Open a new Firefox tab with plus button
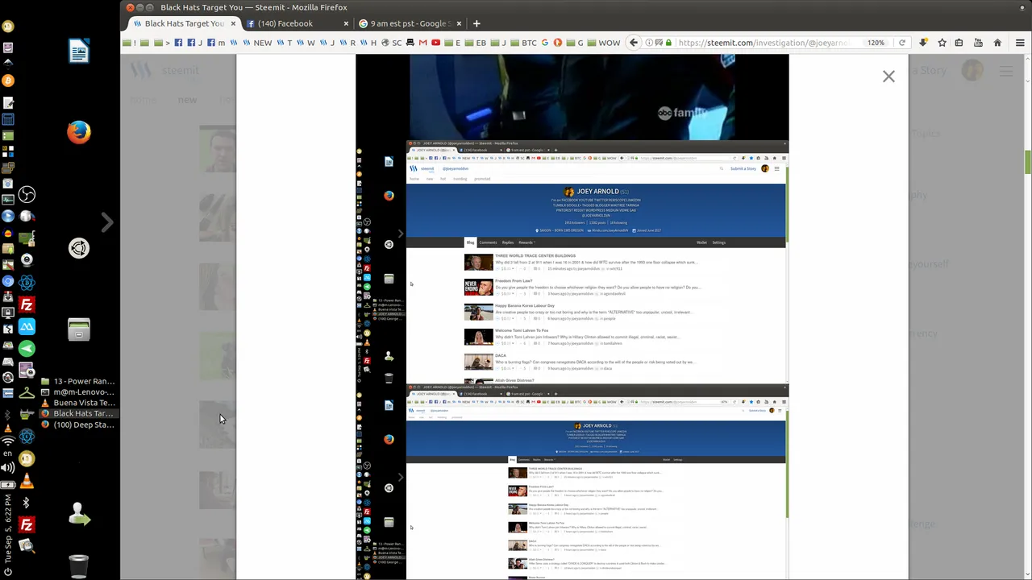Image resolution: width=1032 pixels, height=580 pixels. (x=476, y=23)
